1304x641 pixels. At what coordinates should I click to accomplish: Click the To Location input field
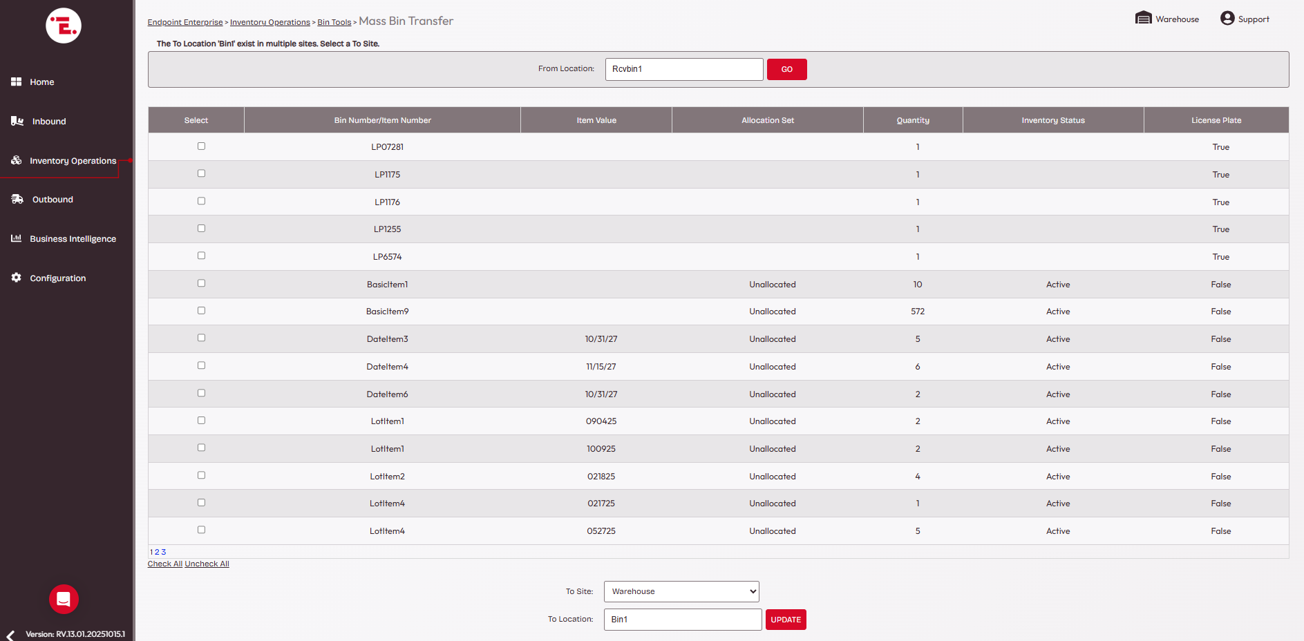point(683,620)
